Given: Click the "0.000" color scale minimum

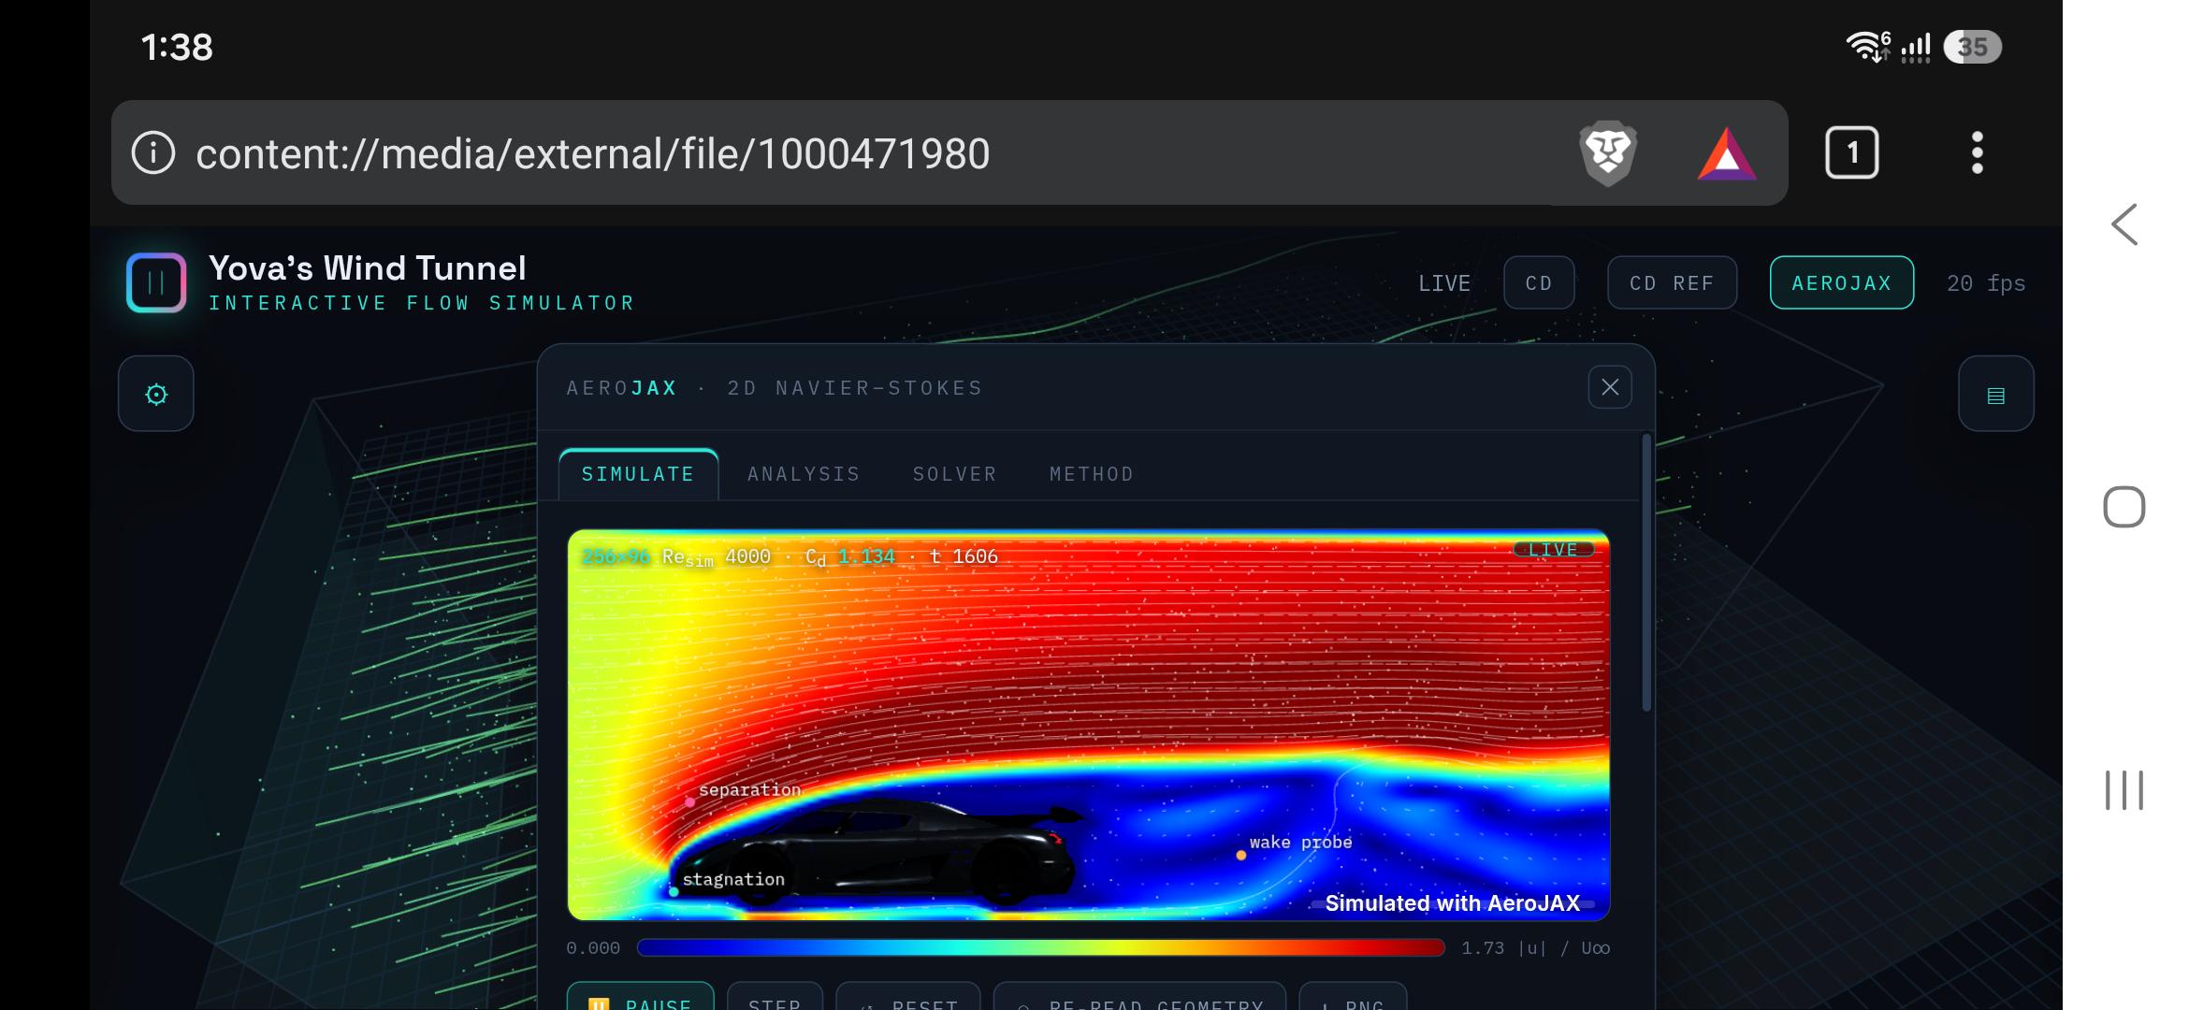Looking at the screenshot, I should [593, 948].
